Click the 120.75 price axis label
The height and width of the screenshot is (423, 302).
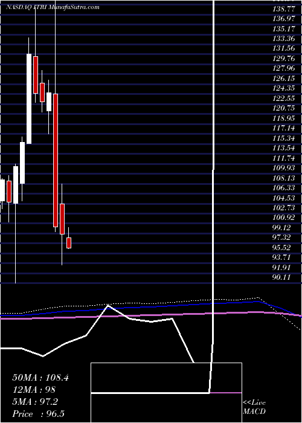pyautogui.click(x=284, y=108)
